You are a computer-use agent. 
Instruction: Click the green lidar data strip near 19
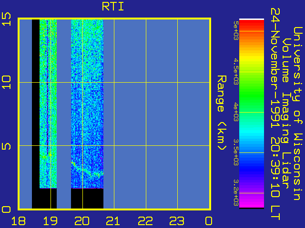[x=48, y=104]
